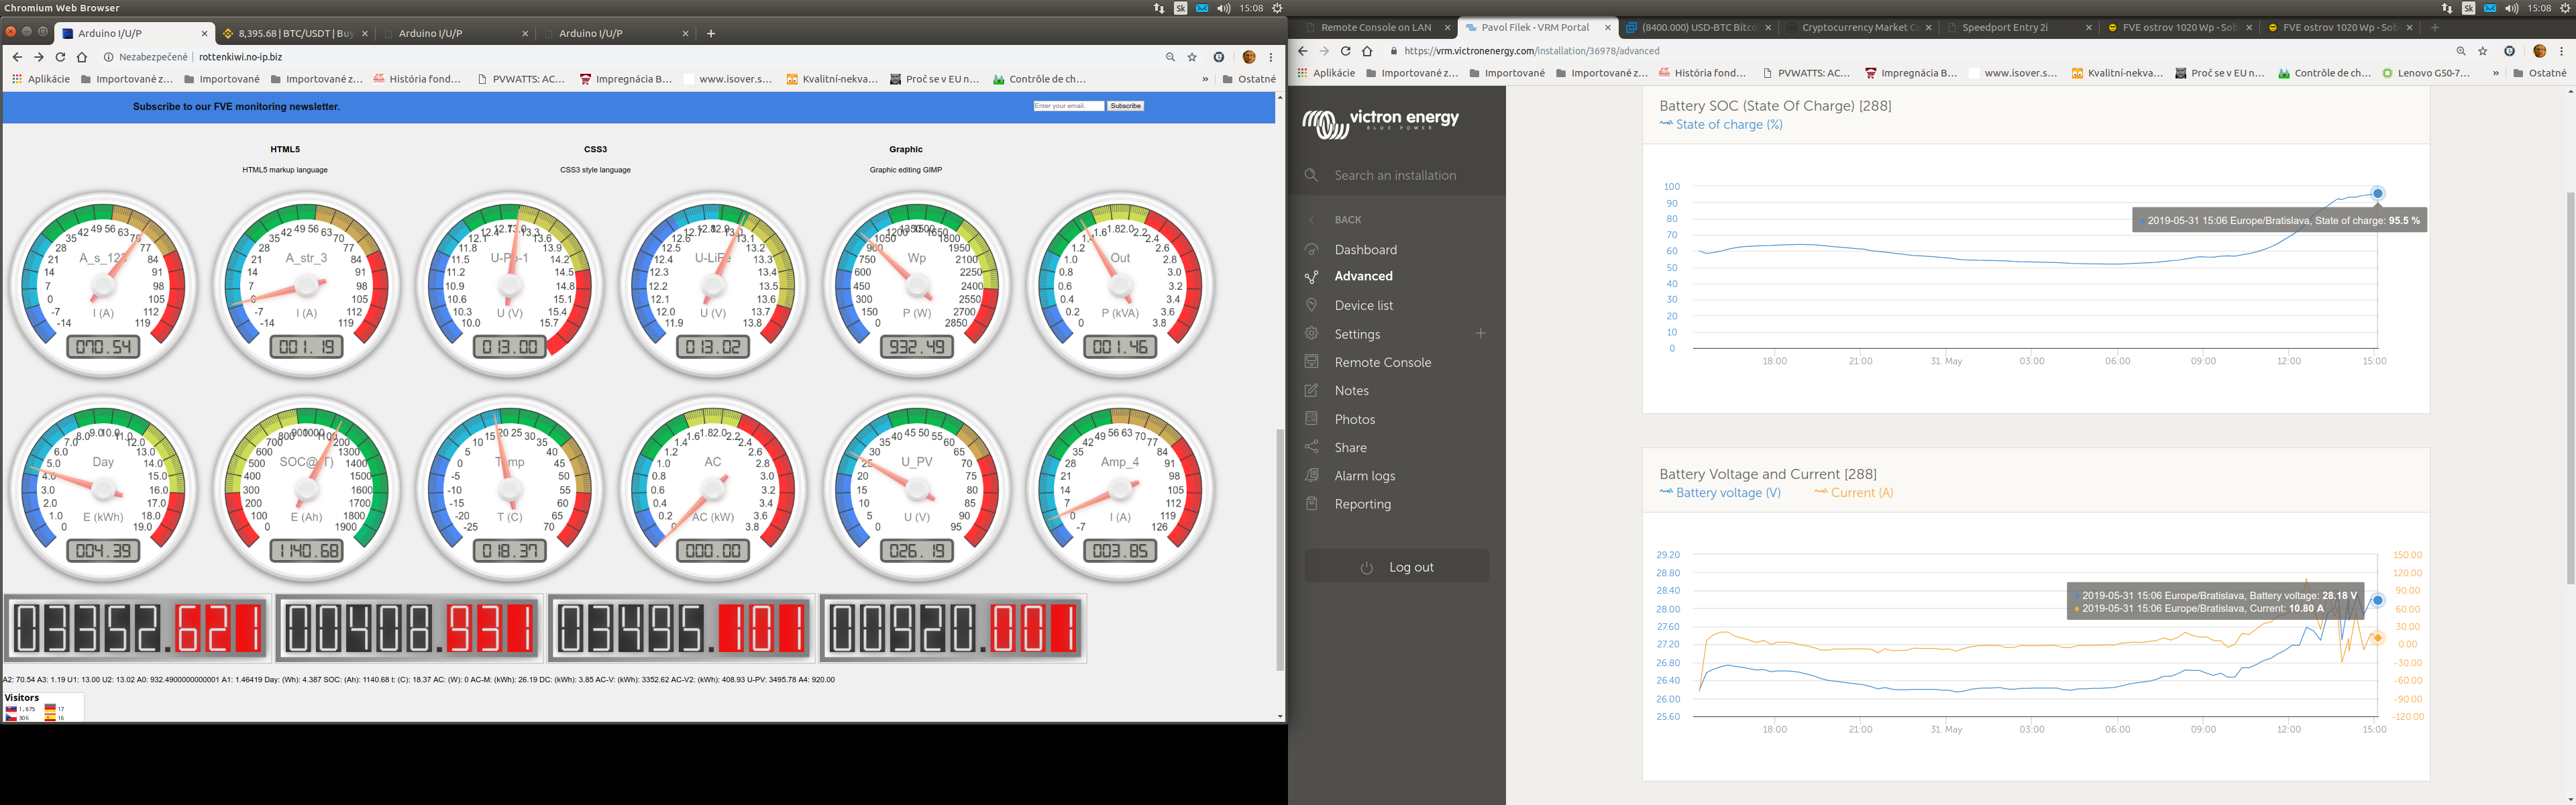Open hidden bookmarks chevron in VRM window

[x=2496, y=73]
